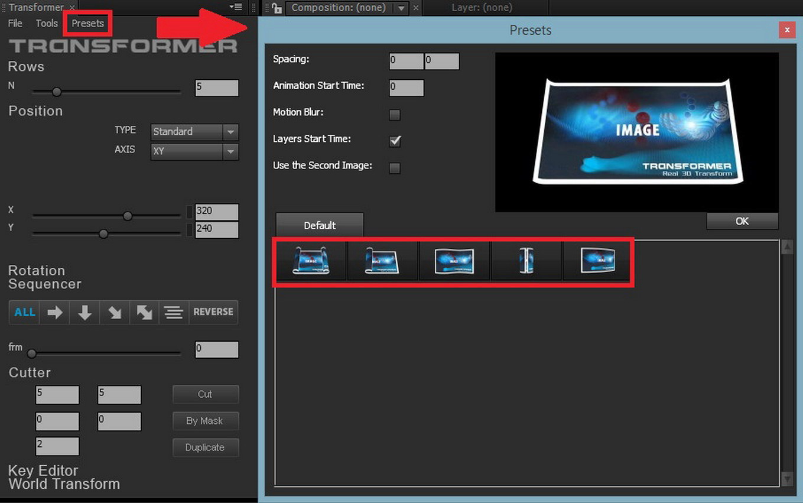Open the File menu
The image size is (803, 503).
(15, 24)
